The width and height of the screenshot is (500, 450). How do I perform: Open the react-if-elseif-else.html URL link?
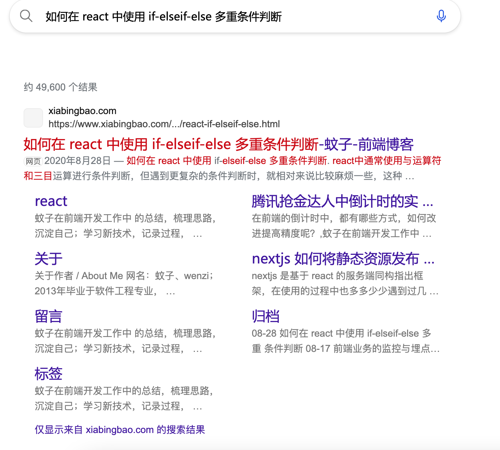pos(164,124)
